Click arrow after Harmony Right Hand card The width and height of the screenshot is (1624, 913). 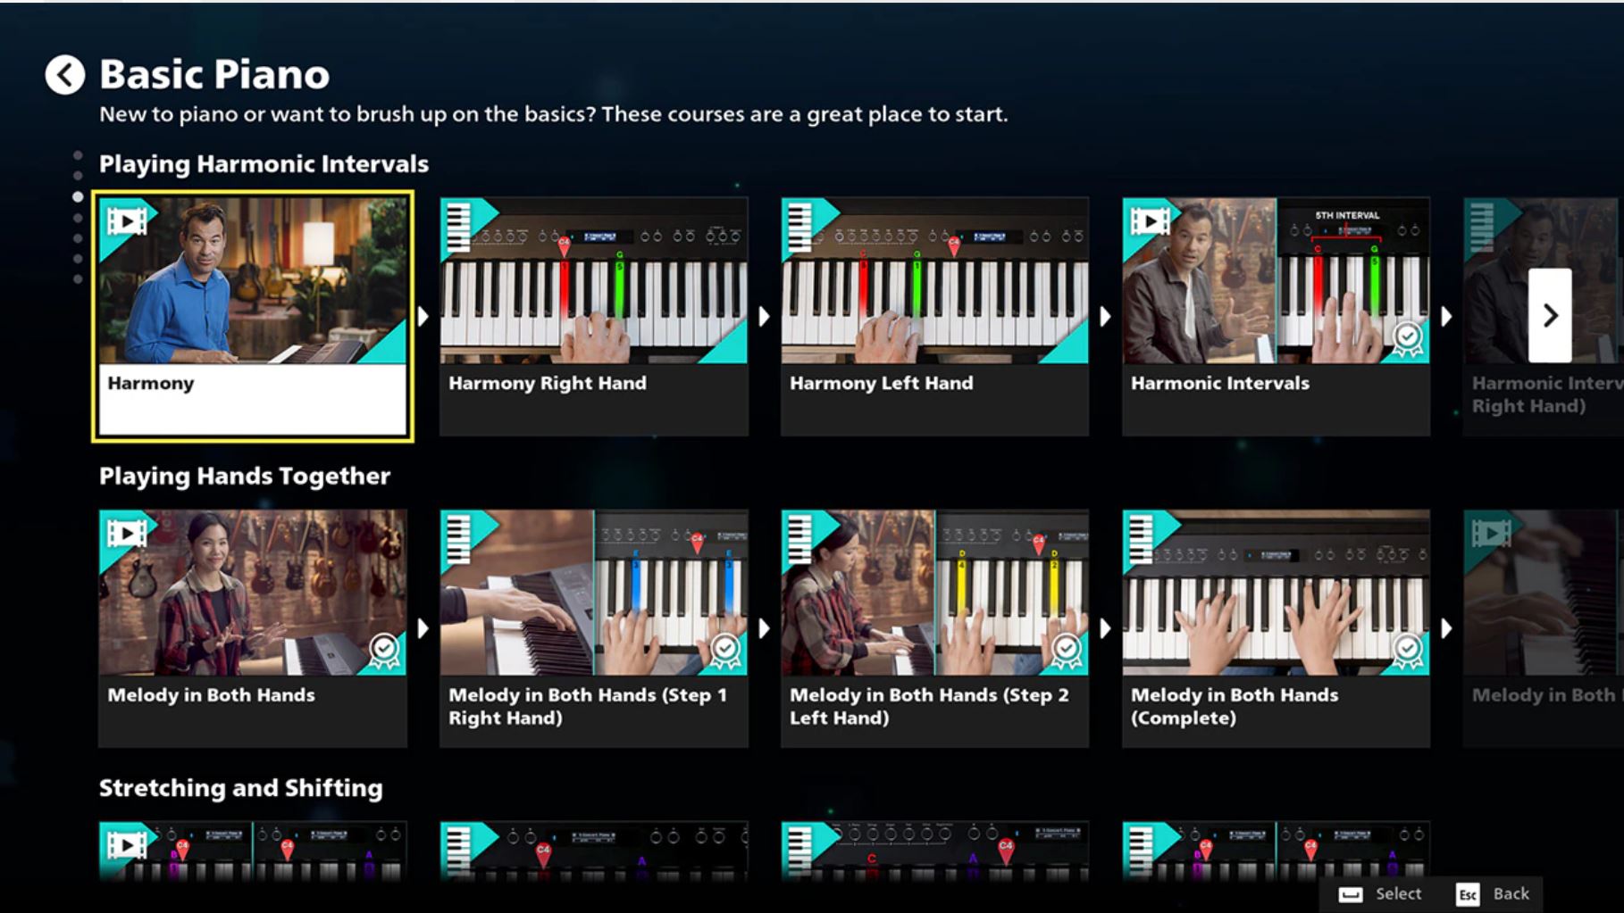point(765,316)
